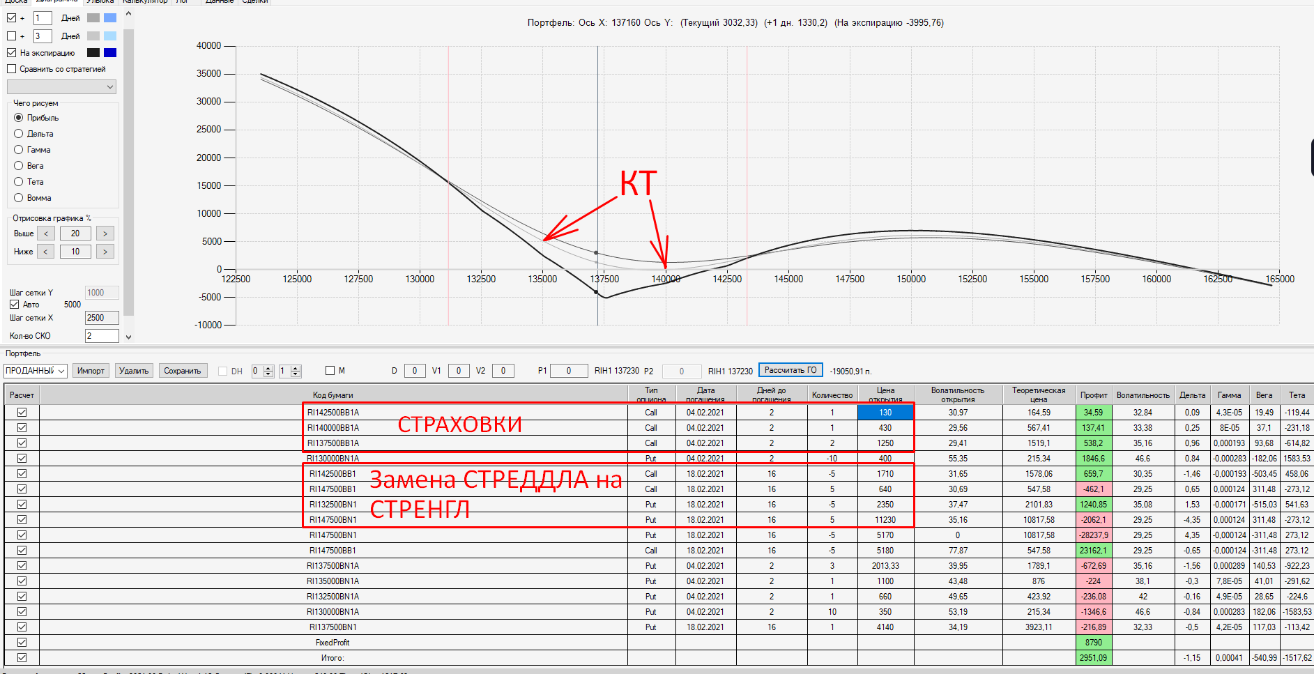Uncheck the Расчет box for RI140000BB1A
The height and width of the screenshot is (674, 1314).
[x=22, y=428]
